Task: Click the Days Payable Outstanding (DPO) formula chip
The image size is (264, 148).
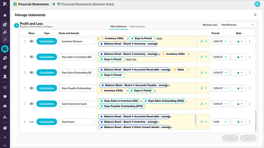Action: click(x=122, y=106)
